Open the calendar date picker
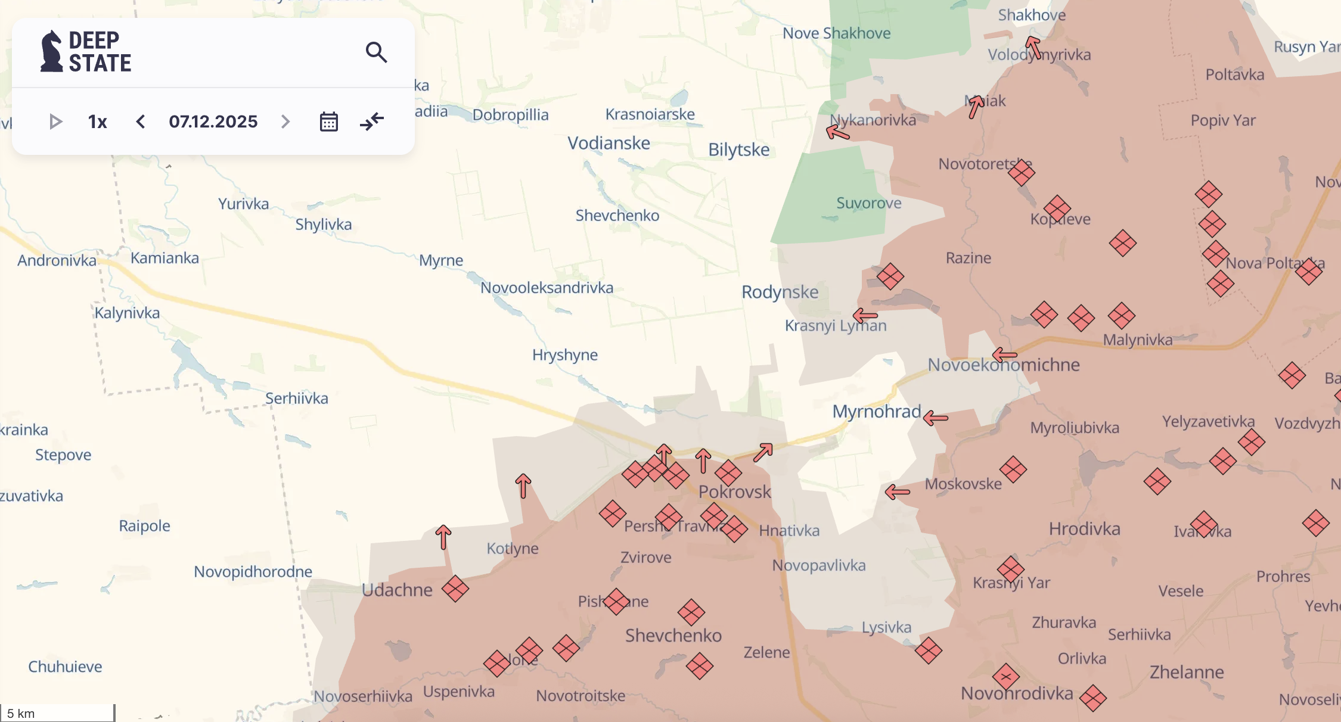Screen dimensions: 1341x722 [328, 122]
